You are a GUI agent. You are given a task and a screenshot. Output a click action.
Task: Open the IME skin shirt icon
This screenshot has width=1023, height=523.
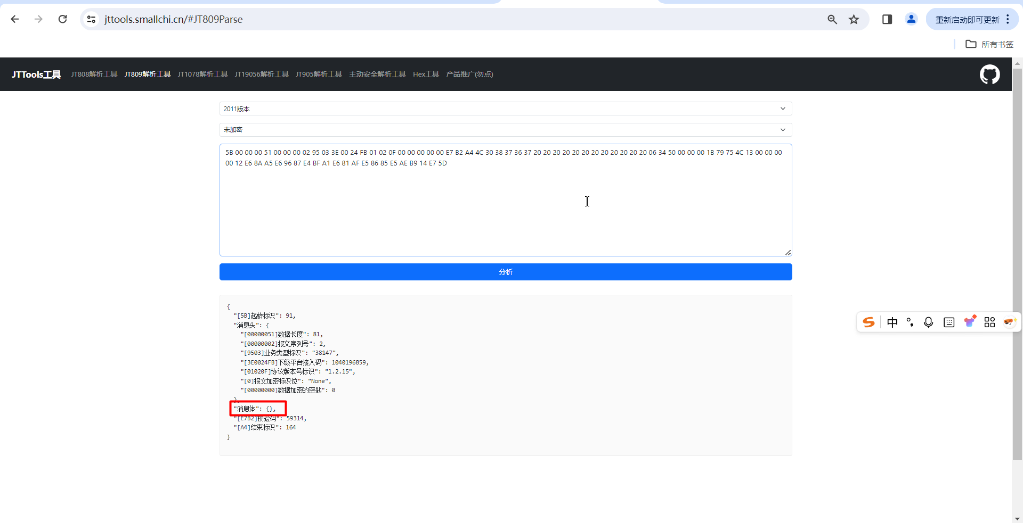(970, 321)
